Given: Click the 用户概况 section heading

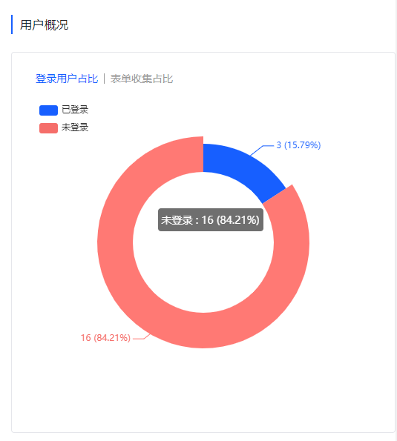Looking at the screenshot, I should pyautogui.click(x=45, y=24).
